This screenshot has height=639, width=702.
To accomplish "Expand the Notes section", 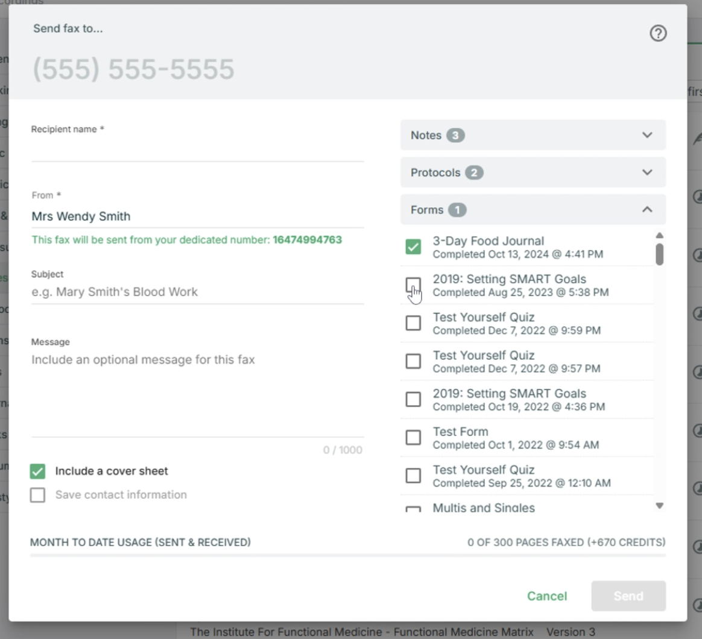I will click(x=533, y=135).
